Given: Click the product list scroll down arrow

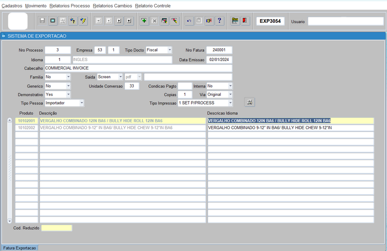Looking at the screenshot, I should click(x=10, y=221).
